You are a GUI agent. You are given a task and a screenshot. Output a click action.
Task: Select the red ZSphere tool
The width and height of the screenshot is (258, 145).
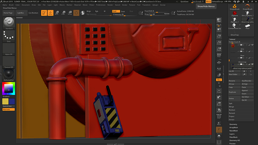(x=235, y=13)
